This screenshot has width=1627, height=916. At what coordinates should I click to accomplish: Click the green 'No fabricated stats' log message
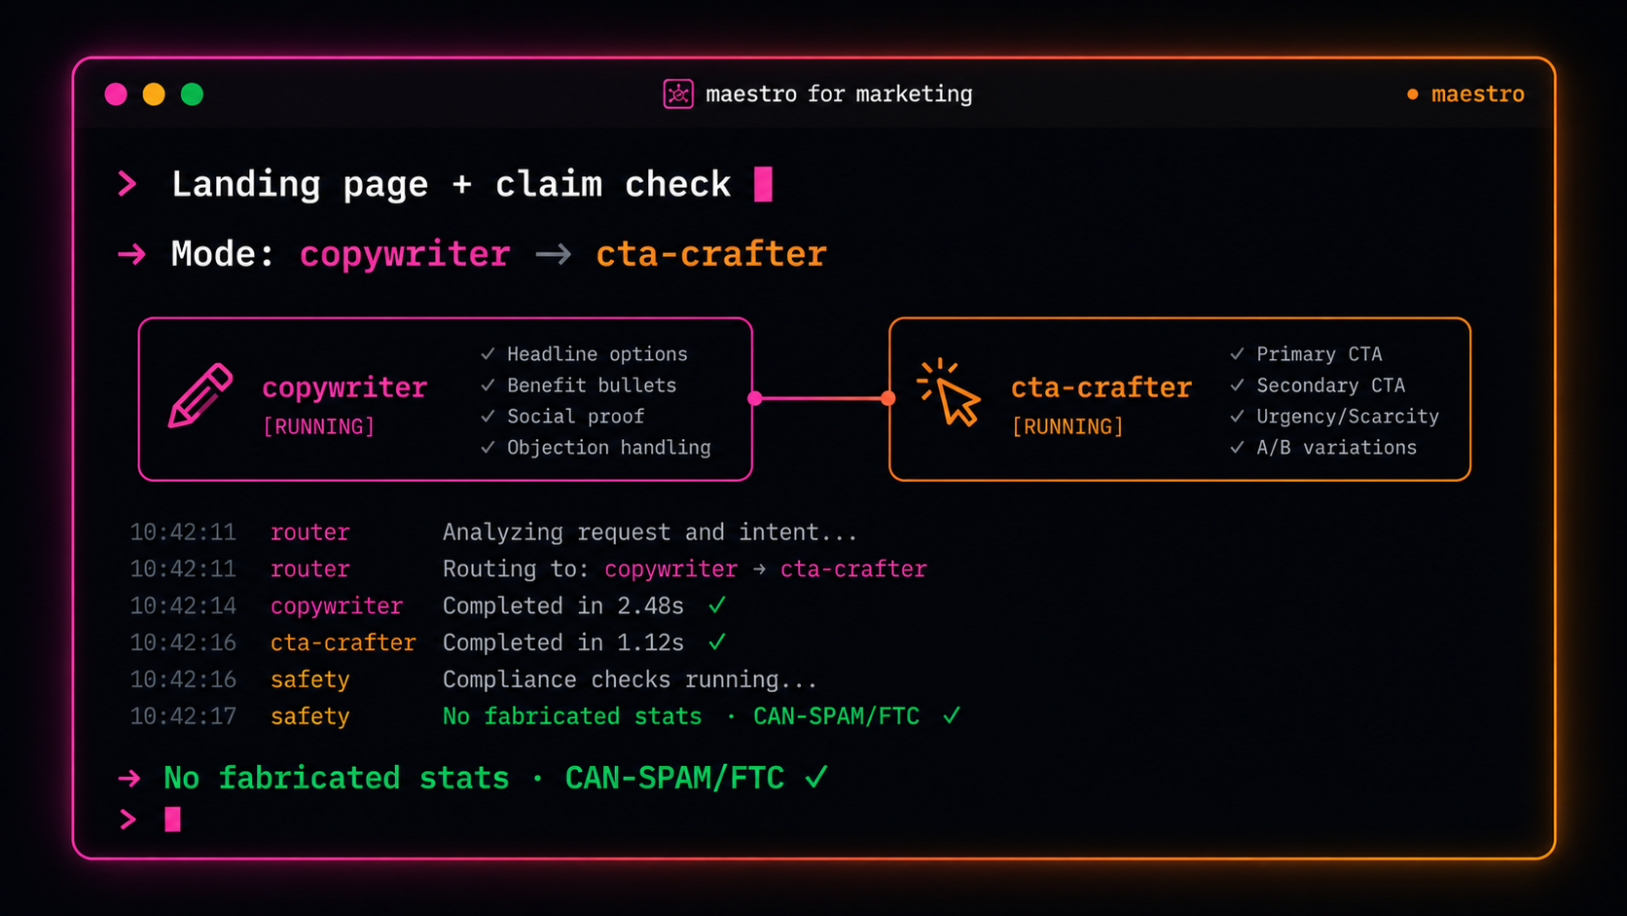click(x=572, y=716)
